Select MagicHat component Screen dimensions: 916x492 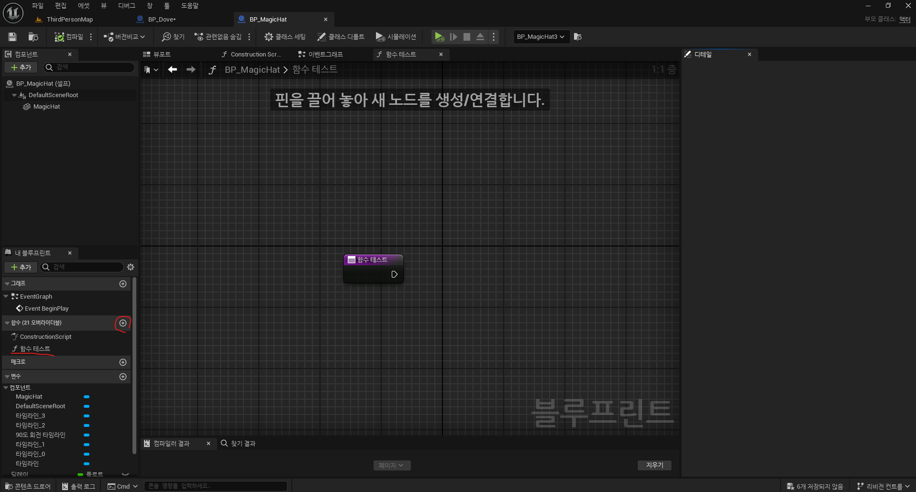tap(46, 107)
